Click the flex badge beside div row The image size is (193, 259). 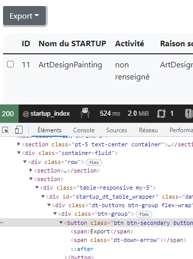pyautogui.click(x=93, y=162)
